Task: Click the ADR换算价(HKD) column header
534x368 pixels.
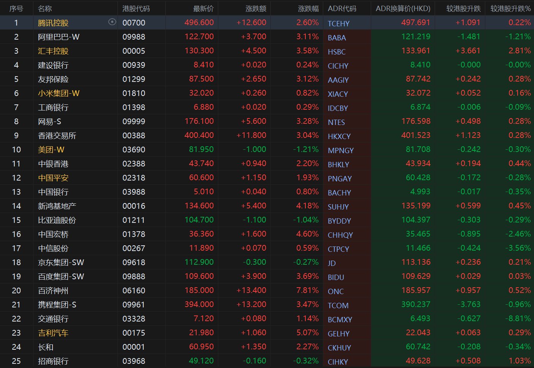Action: (403, 8)
